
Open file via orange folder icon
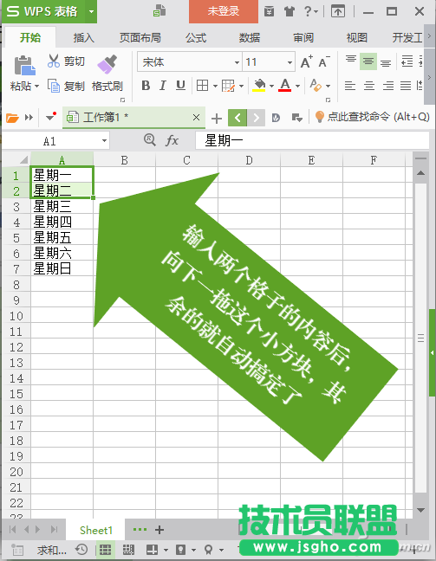coord(12,118)
